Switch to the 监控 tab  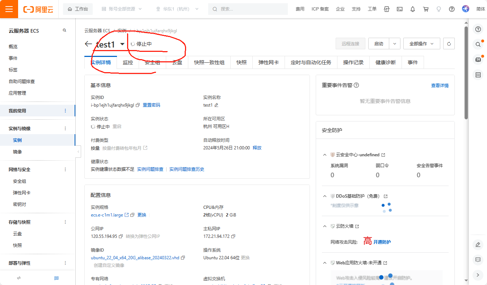click(128, 62)
